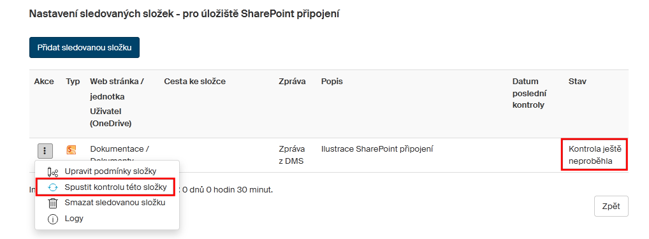649x239 pixels.
Task: Click the edit conditions pencil icon
Action: click(x=53, y=171)
